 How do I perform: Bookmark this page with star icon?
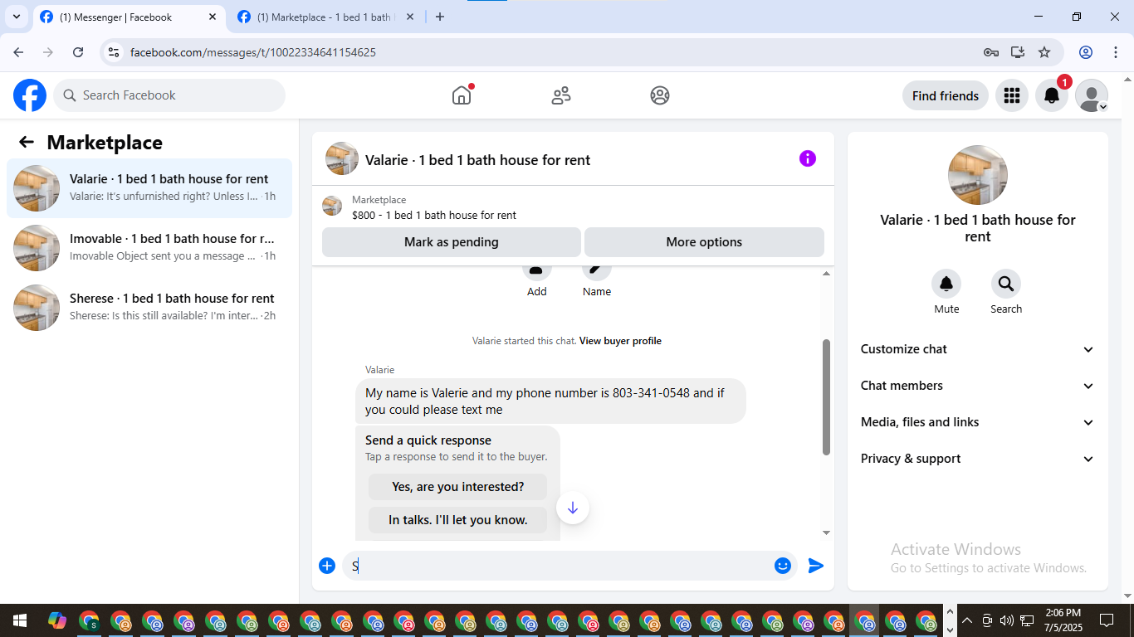pyautogui.click(x=1044, y=52)
